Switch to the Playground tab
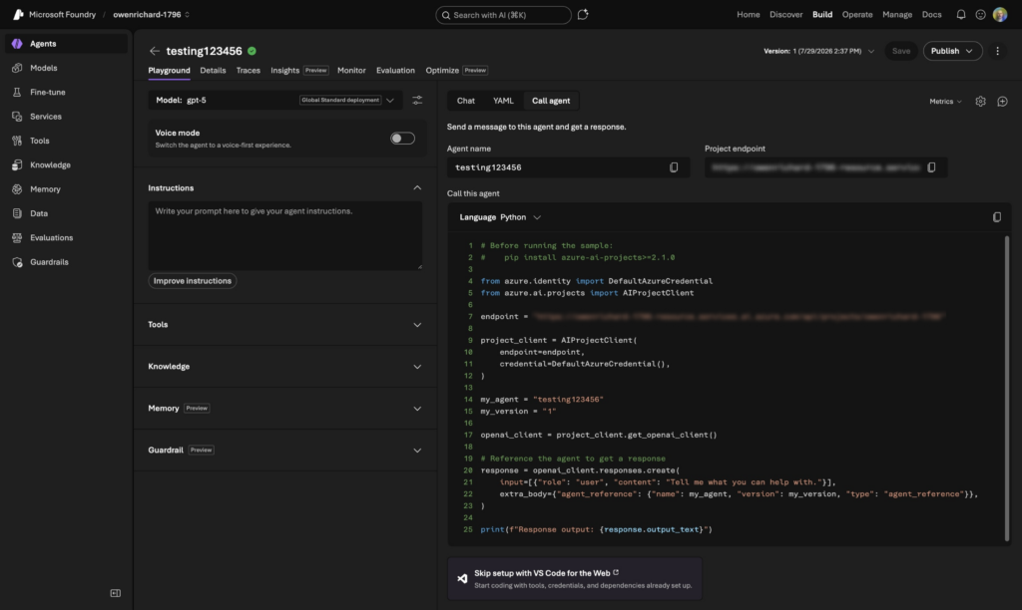Viewport: 1022px width, 610px height. click(x=169, y=71)
